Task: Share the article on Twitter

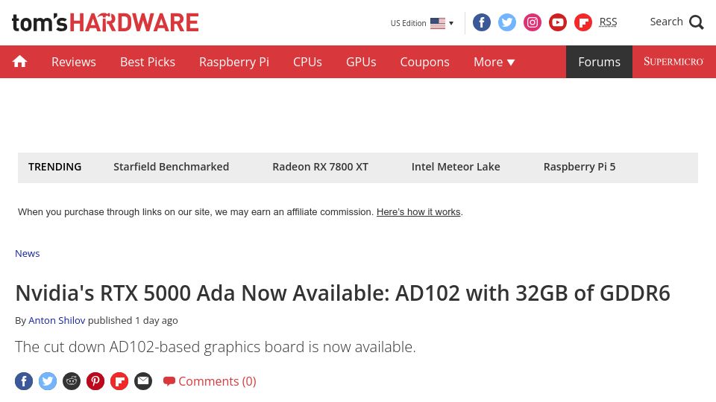Action: point(48,381)
